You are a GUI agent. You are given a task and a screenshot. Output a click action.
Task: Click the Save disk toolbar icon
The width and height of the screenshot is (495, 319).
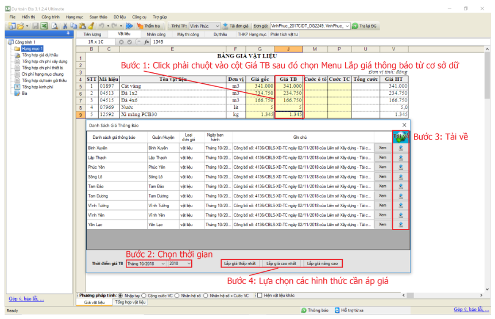(36, 26)
